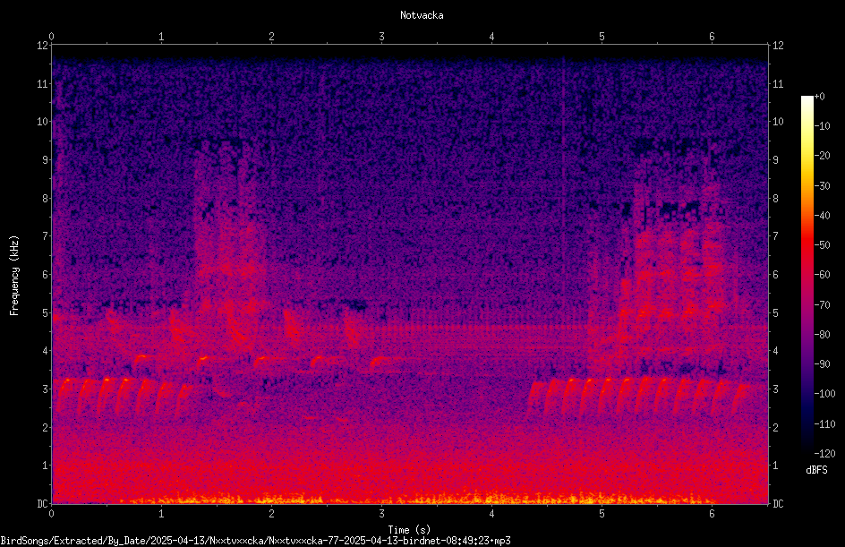Click the bright arc call near 2 seconds
Screen dimensions: 845x547
pyautogui.click(x=265, y=361)
